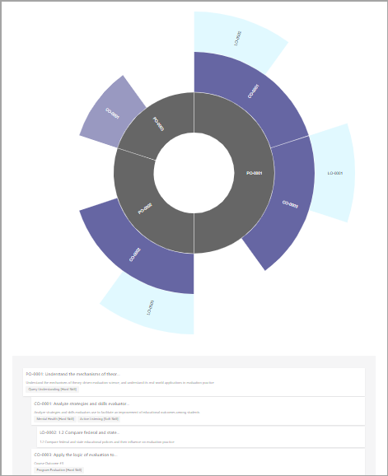Select the PO-0001 segment in the sunburst

coord(254,173)
